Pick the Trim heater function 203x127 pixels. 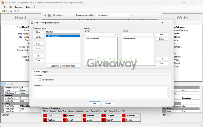(x=53, y=115)
